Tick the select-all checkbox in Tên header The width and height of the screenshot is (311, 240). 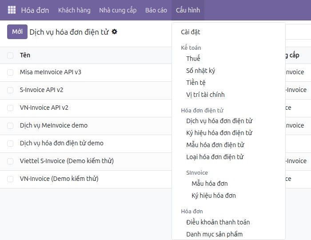coord(10,56)
